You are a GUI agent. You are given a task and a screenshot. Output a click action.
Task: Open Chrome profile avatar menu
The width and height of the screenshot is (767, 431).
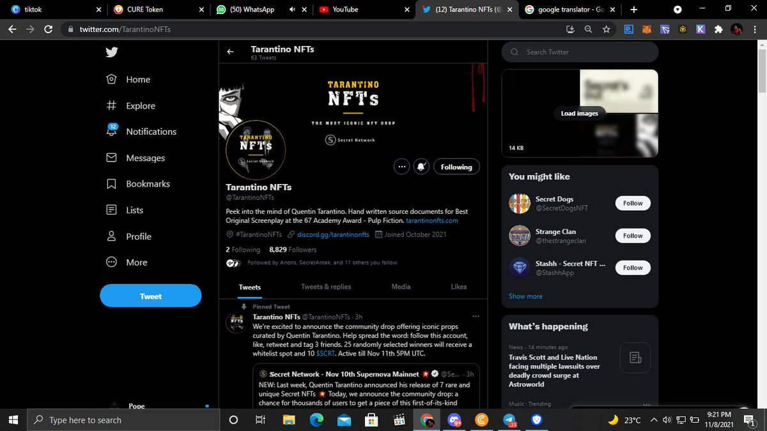737,29
